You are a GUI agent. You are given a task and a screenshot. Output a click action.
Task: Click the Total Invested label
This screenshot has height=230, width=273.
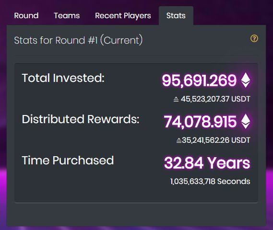tap(63, 78)
